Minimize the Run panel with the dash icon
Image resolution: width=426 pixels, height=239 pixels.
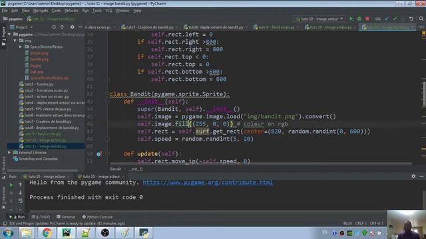pyautogui.click(x=421, y=176)
